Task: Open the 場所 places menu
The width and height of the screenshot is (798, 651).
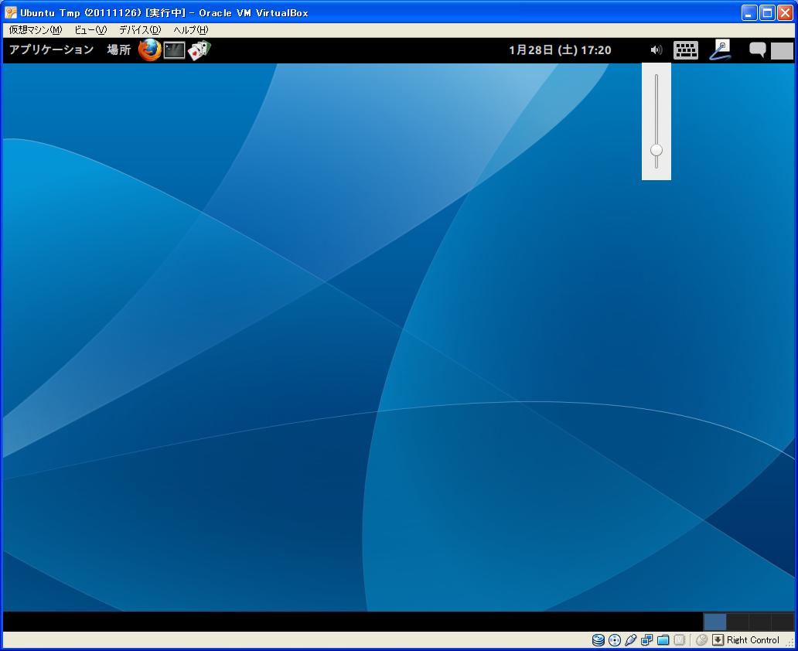Action: pos(119,50)
